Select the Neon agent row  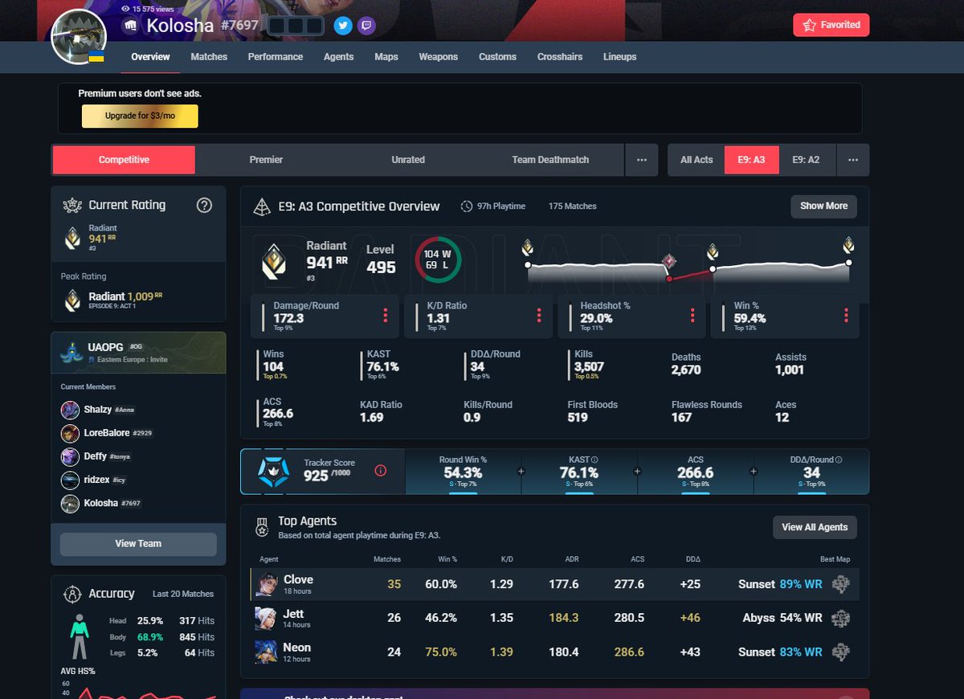click(555, 652)
